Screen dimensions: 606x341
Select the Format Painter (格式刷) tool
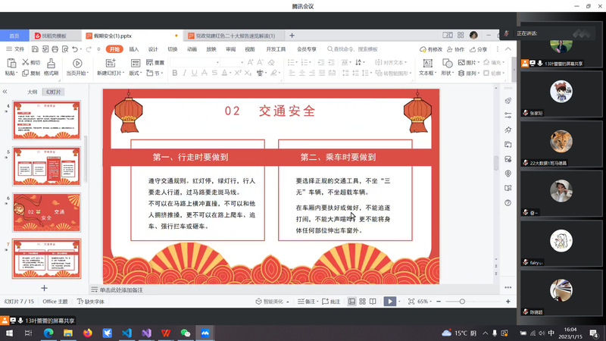(x=51, y=67)
